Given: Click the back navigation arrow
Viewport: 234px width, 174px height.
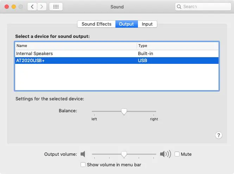Looking at the screenshot, I should [32, 7].
